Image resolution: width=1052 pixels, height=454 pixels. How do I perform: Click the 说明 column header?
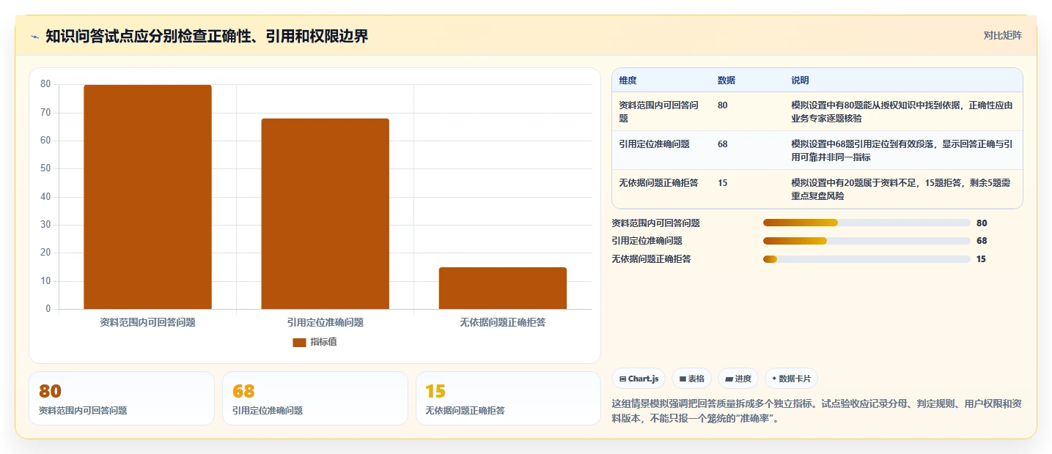point(800,80)
